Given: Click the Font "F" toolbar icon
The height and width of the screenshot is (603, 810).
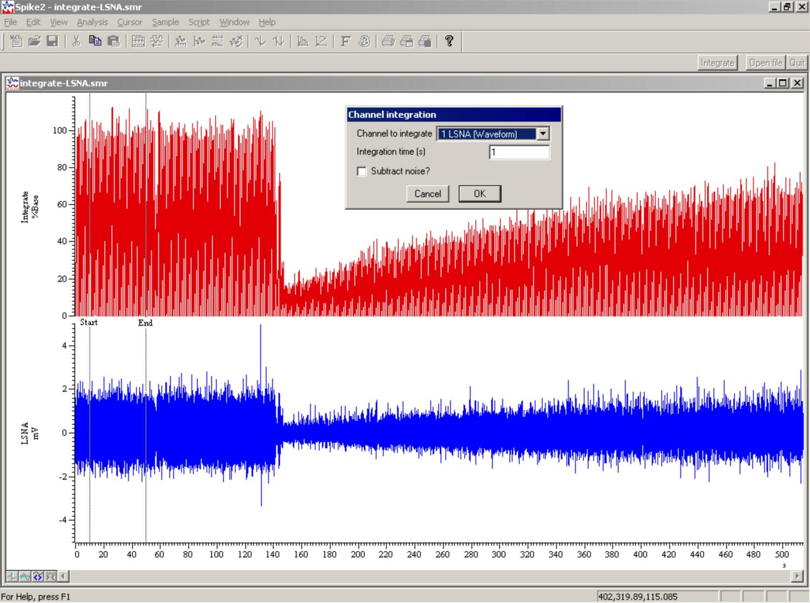Looking at the screenshot, I should [x=346, y=41].
